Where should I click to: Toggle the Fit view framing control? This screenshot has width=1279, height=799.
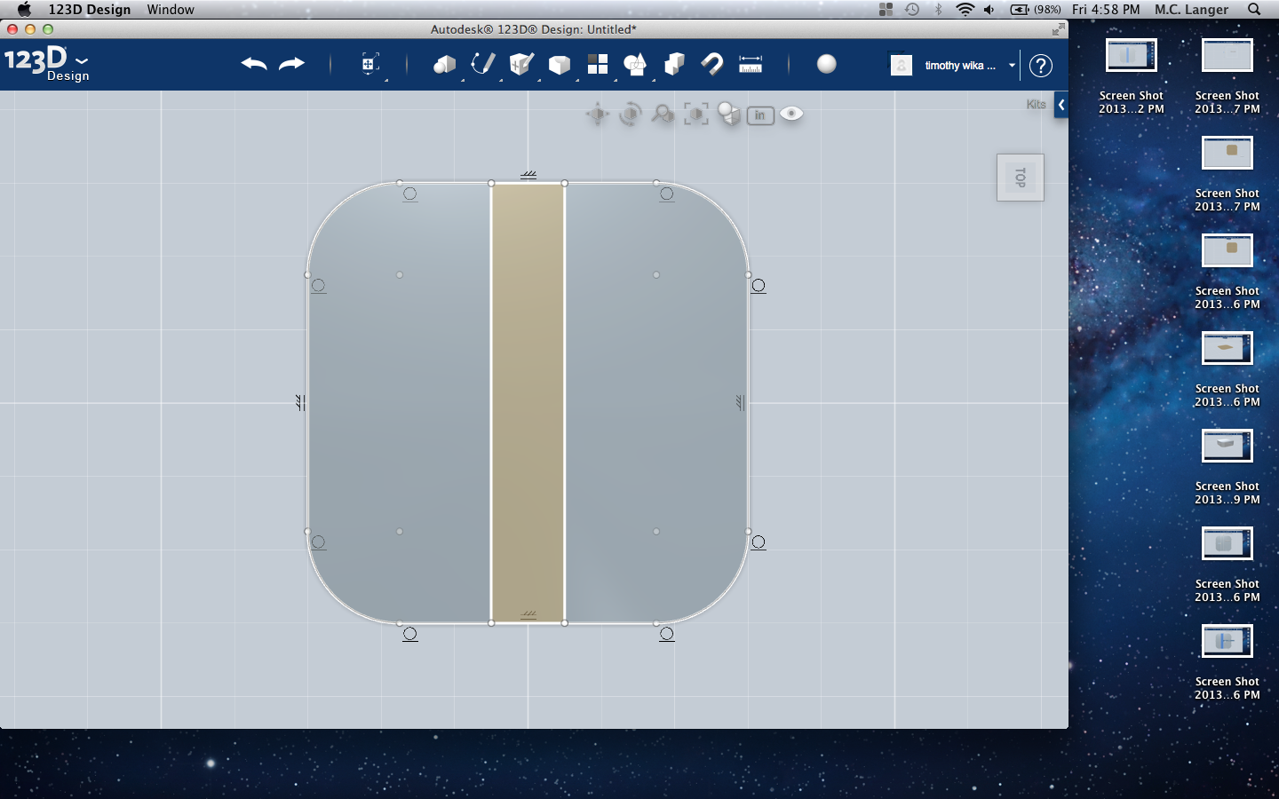pyautogui.click(x=696, y=114)
